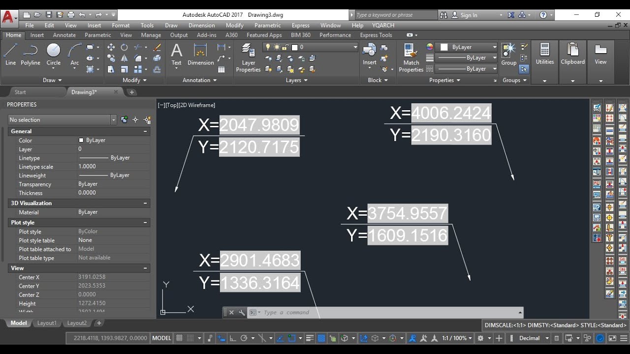The image size is (630, 354).
Task: Expand the Modify panel flyout
Action: (x=135, y=80)
